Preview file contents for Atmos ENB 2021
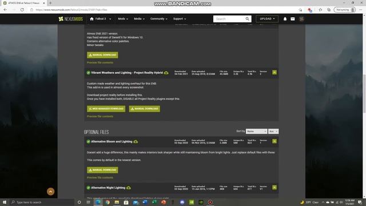 tap(100, 62)
